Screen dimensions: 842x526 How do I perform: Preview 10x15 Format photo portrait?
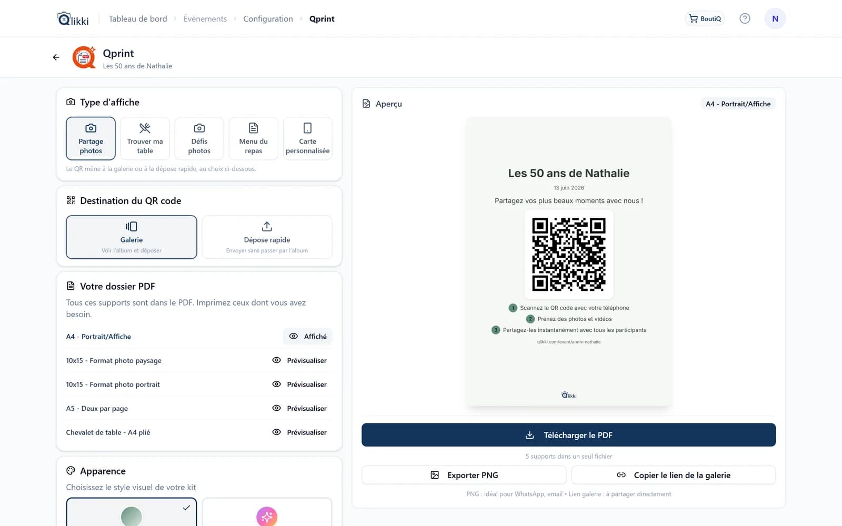(x=299, y=385)
